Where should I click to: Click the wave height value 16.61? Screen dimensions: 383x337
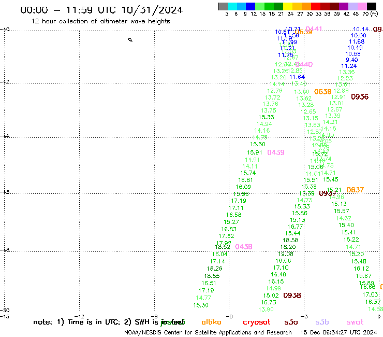(x=245, y=180)
